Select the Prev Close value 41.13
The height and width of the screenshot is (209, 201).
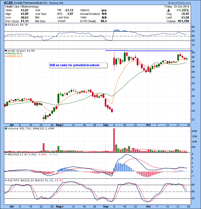click(25, 21)
